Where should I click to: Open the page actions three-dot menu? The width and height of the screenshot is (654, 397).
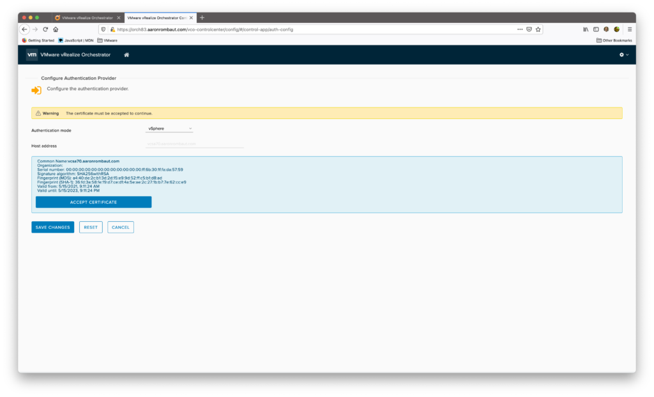(520, 29)
